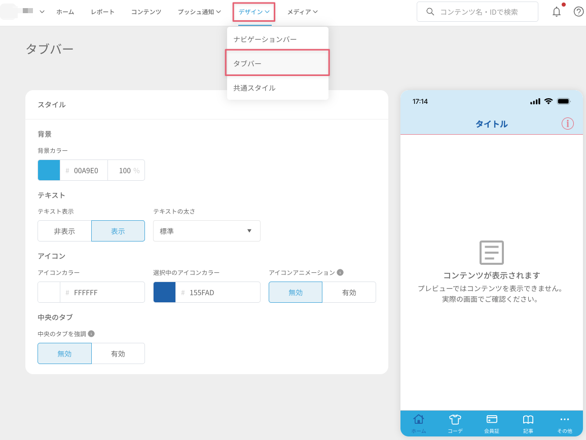The height and width of the screenshot is (440, 586).
Task: Click the タイトル text in preview header
Action: pyautogui.click(x=491, y=124)
